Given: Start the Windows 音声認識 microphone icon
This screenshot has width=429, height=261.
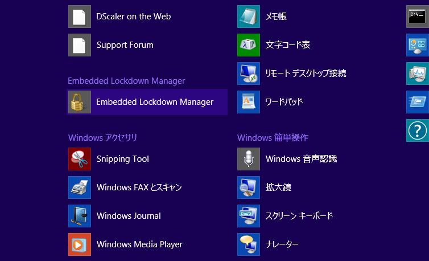Looking at the screenshot, I should (x=249, y=159).
